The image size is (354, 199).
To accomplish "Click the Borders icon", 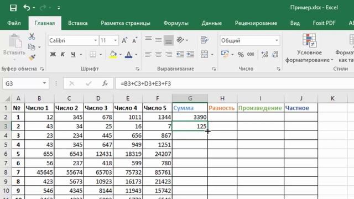I will point(93,54).
